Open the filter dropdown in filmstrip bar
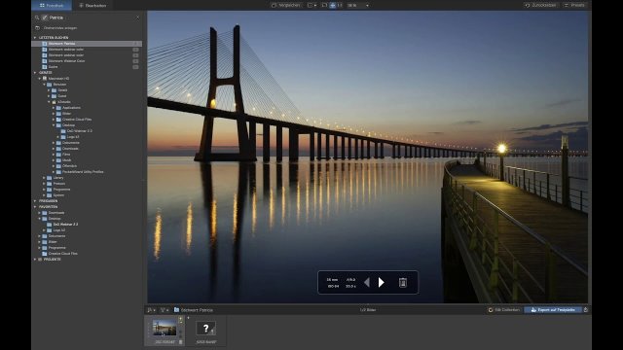The height and width of the screenshot is (350, 623). (164, 310)
